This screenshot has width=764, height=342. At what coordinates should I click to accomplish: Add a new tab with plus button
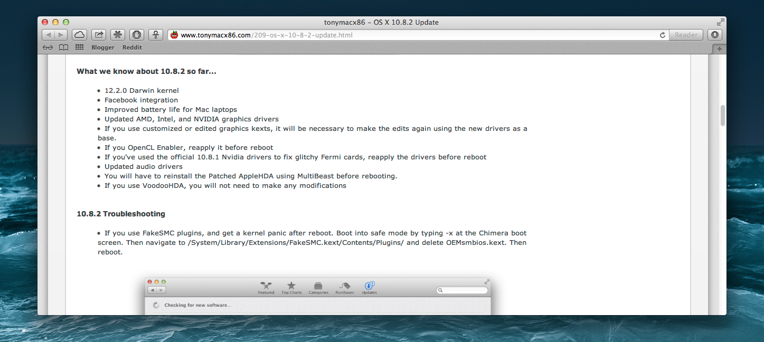point(719,49)
